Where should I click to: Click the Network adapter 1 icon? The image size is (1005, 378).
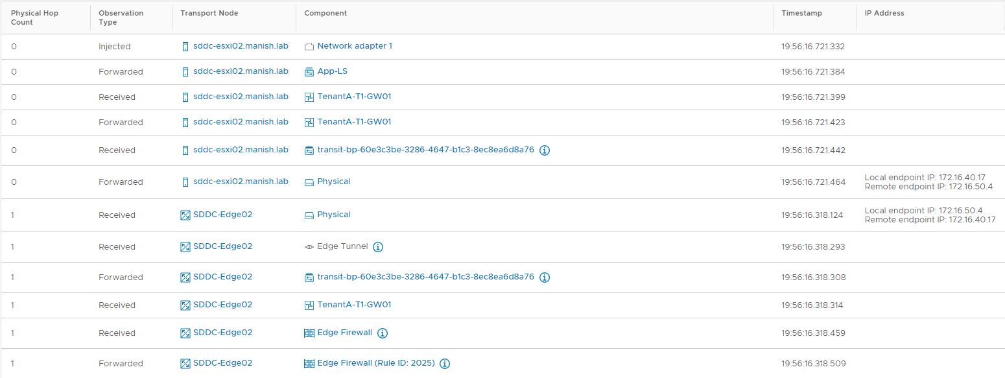[x=309, y=47]
